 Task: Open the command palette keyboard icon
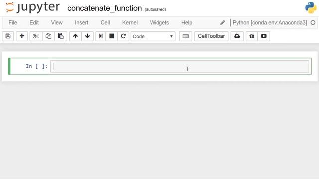click(185, 36)
